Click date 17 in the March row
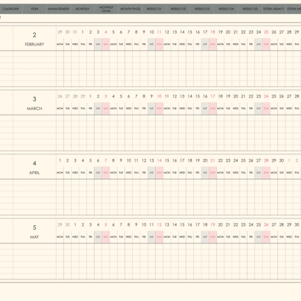This screenshot has height=301, width=301. click(x=213, y=96)
